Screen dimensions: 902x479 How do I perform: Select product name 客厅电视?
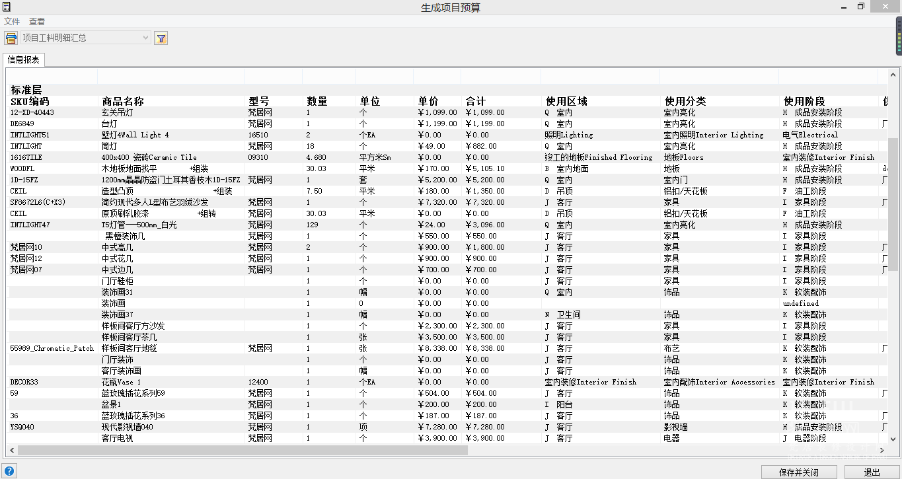tap(117, 438)
